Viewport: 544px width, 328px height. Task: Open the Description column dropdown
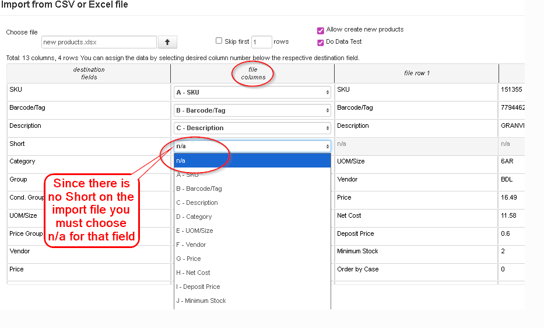coord(252,128)
